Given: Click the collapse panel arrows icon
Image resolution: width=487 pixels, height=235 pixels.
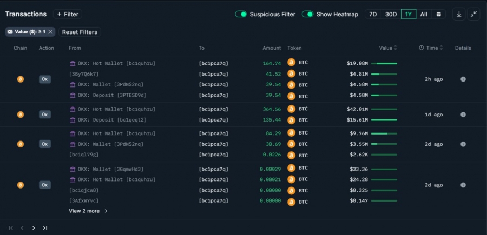Looking at the screenshot, I should 474,14.
